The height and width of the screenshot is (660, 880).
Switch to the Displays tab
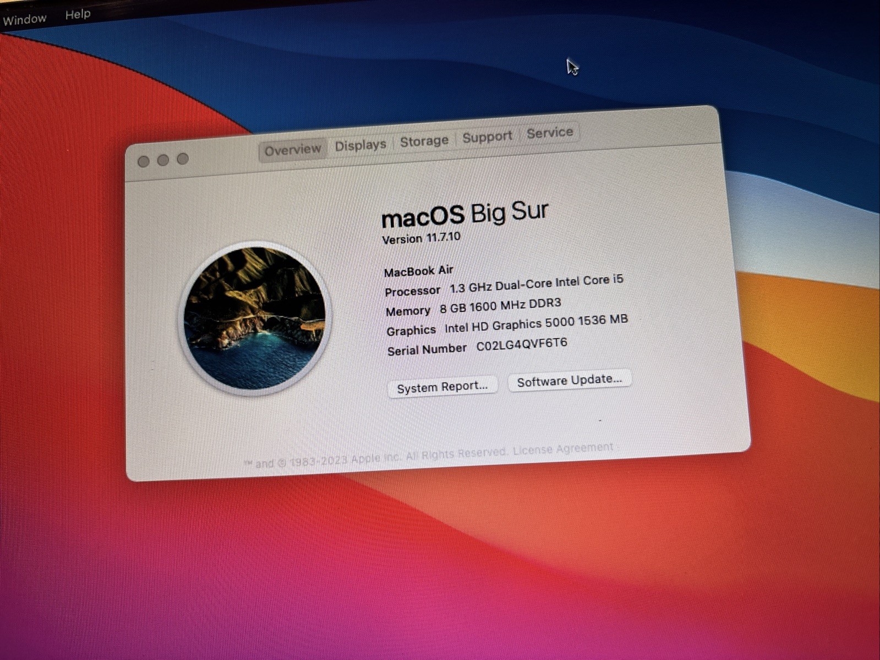[360, 145]
